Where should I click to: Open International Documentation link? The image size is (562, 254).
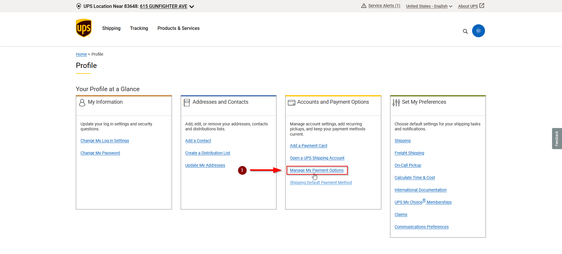pos(421,190)
